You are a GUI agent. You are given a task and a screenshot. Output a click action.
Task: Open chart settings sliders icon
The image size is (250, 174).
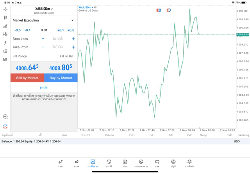pyautogui.click(x=5, y=34)
